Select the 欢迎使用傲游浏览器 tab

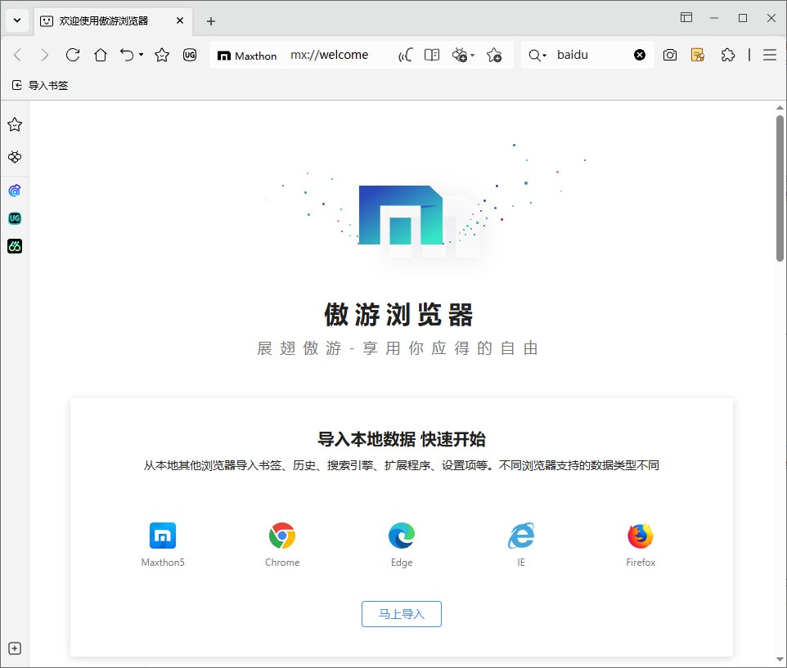113,21
